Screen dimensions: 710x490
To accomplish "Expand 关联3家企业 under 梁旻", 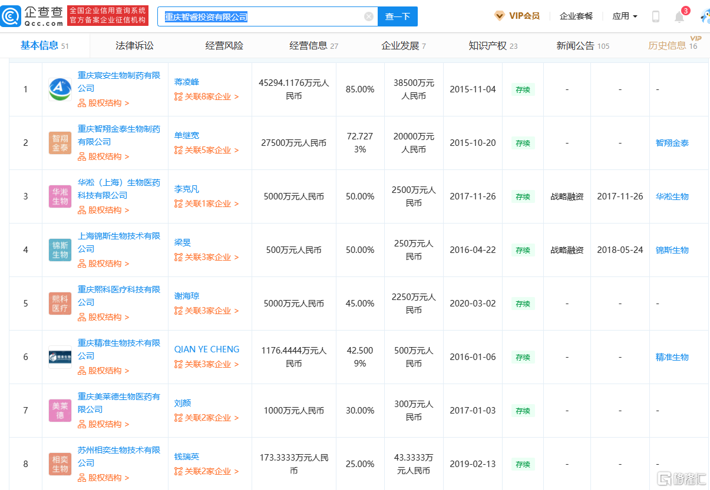I will point(207,257).
